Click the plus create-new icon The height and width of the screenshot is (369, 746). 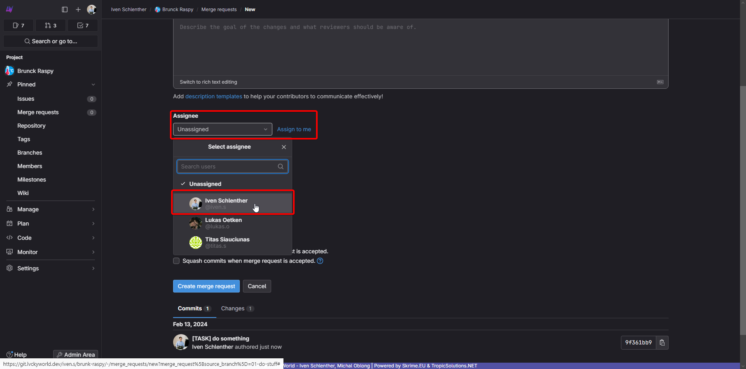click(x=78, y=10)
